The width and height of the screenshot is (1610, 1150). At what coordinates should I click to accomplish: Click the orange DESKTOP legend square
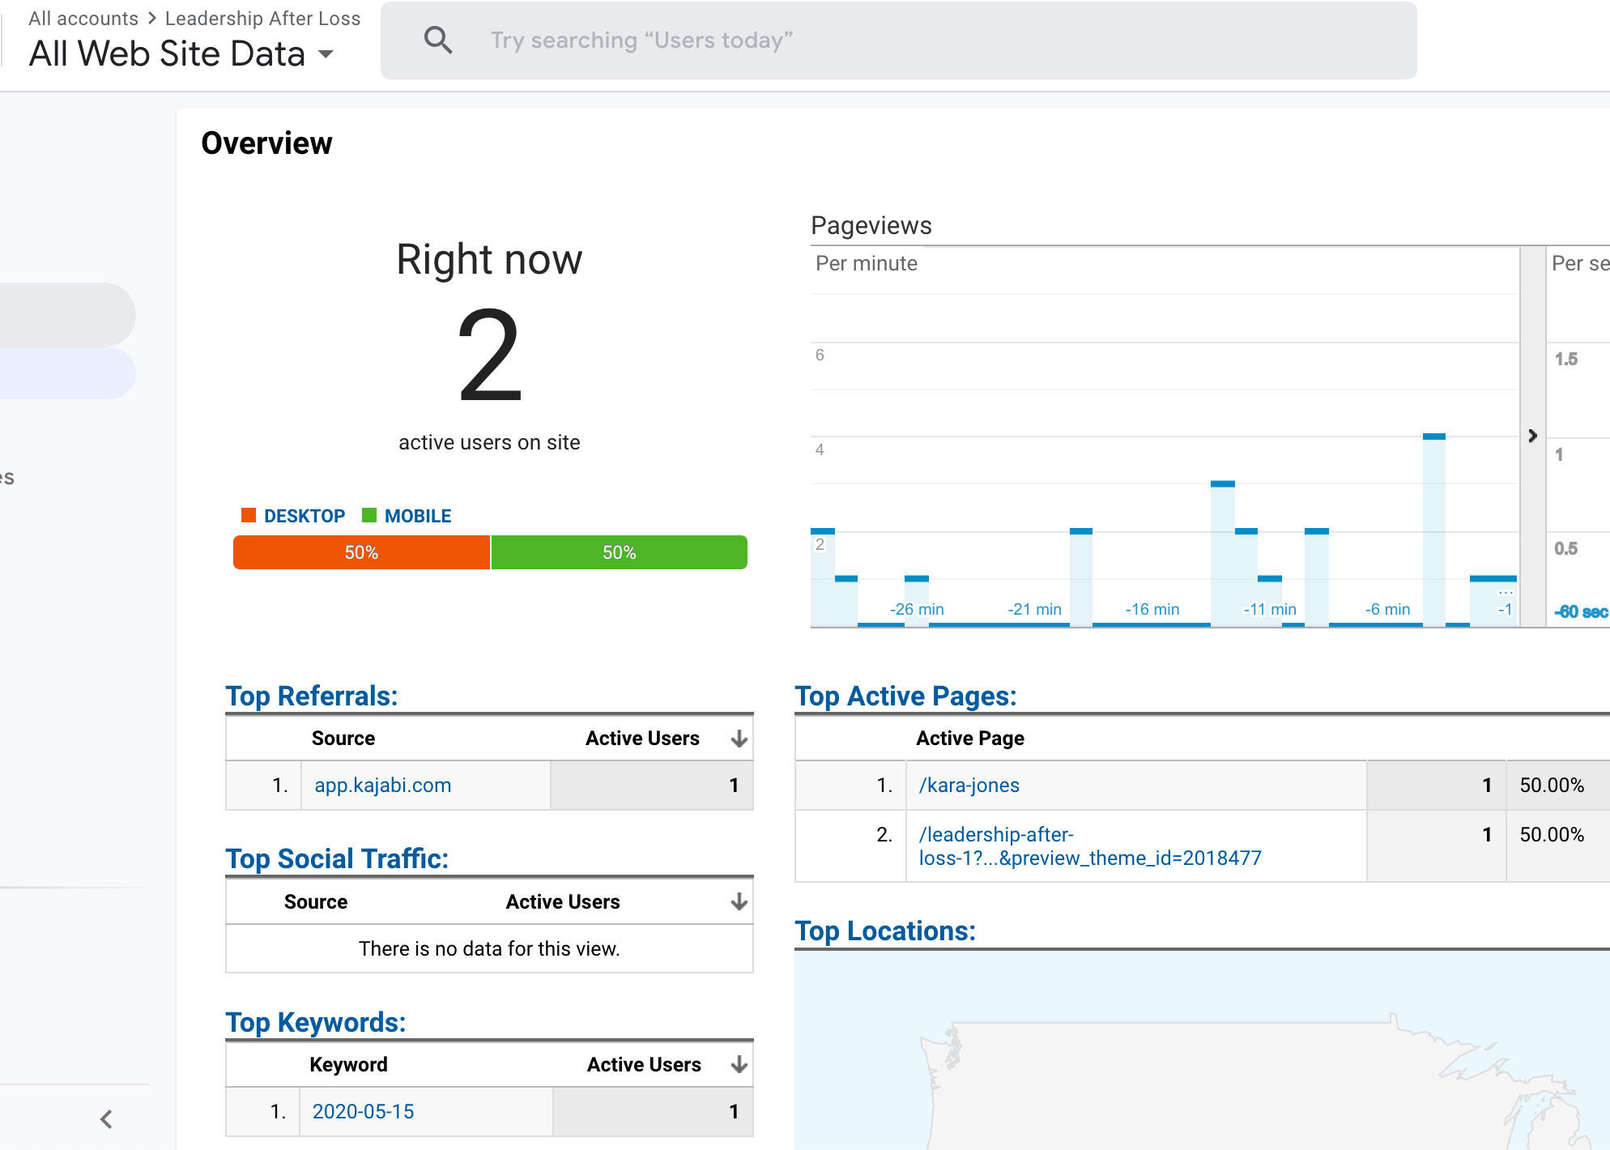click(249, 515)
